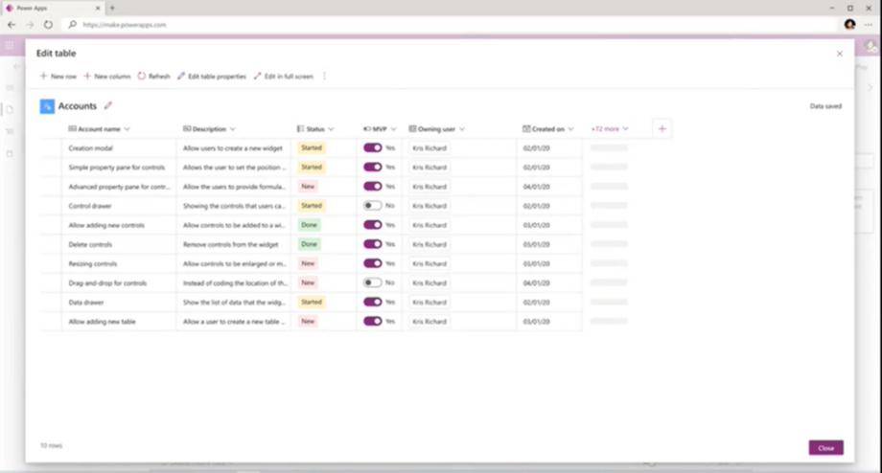Click Refresh in the table toolbar
Image resolution: width=882 pixels, height=473 pixels.
click(x=153, y=77)
